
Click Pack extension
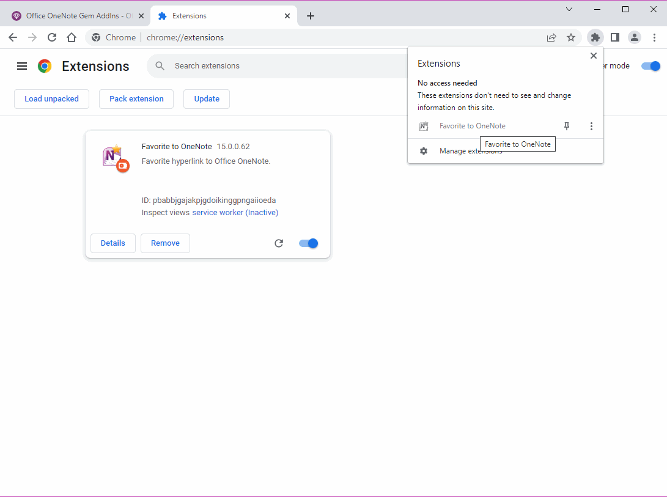click(x=136, y=98)
